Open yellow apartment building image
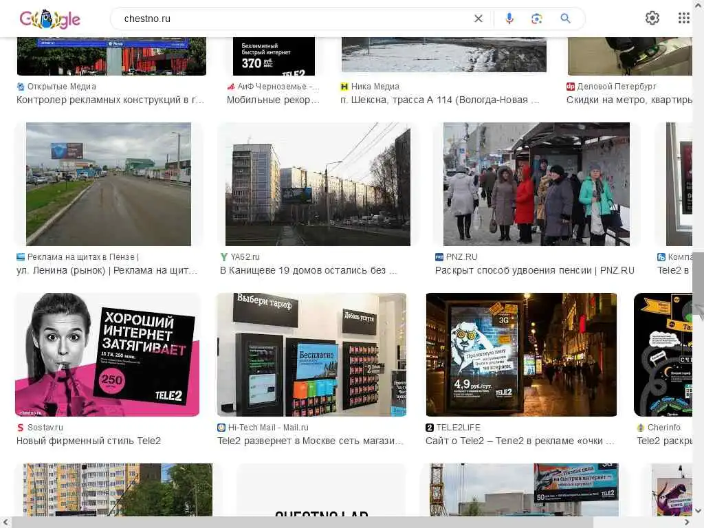The height and width of the screenshot is (528, 704). click(x=118, y=489)
